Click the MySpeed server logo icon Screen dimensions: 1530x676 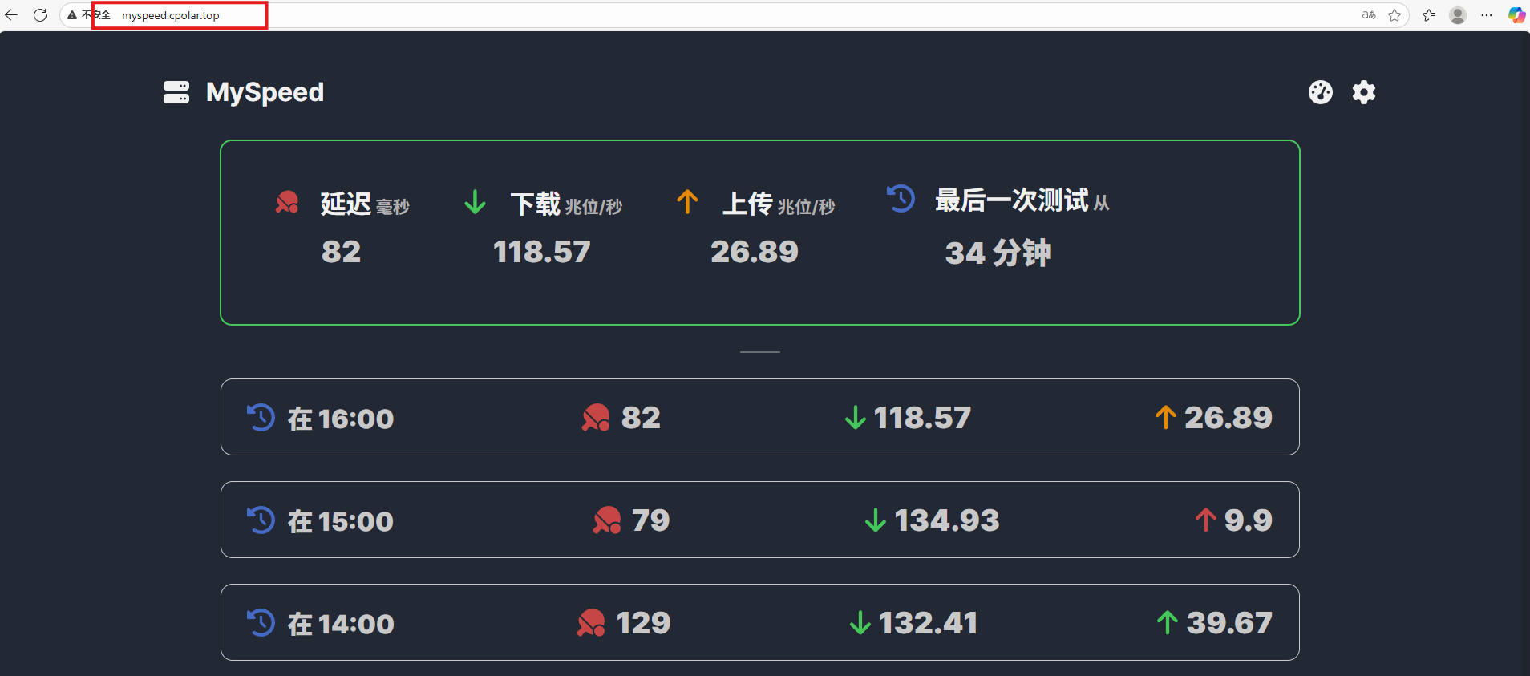pos(176,92)
